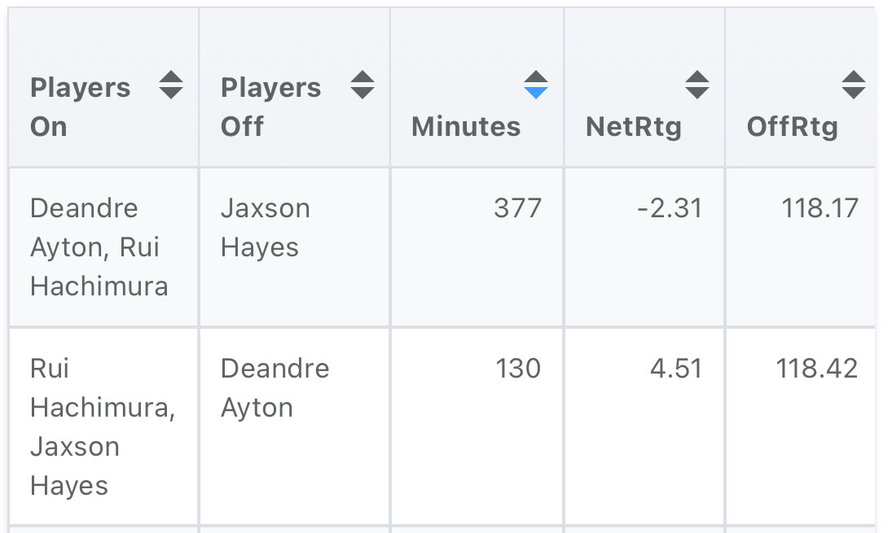Select the 377 minutes value
Viewport: 892px width, 533px height.
pyautogui.click(x=517, y=208)
